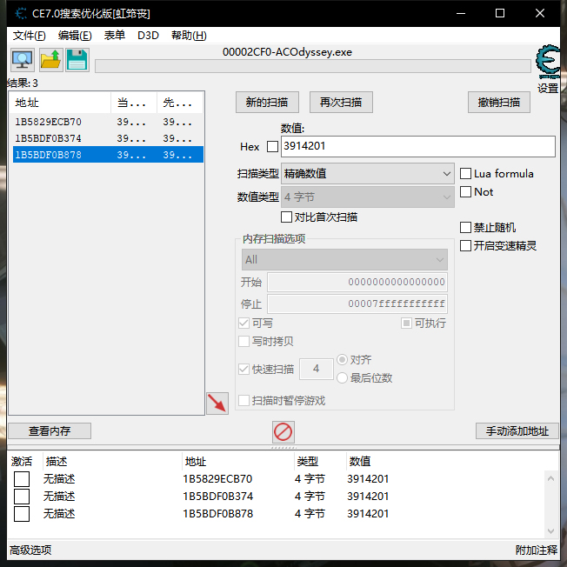This screenshot has width=567, height=567.
Task: Open the process selector computer icon
Action: click(x=23, y=60)
